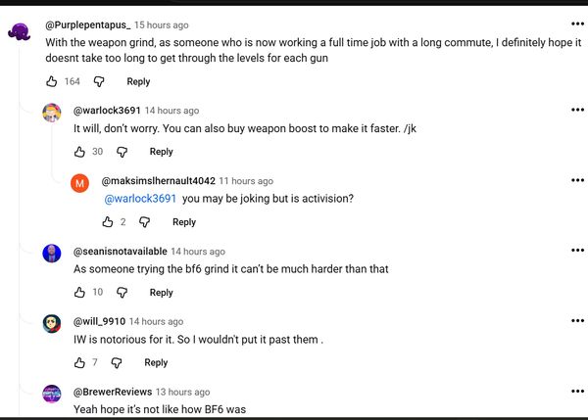This screenshot has height=420, width=588.
Task: Dislike @warlock3691's reply
Action: point(122,152)
